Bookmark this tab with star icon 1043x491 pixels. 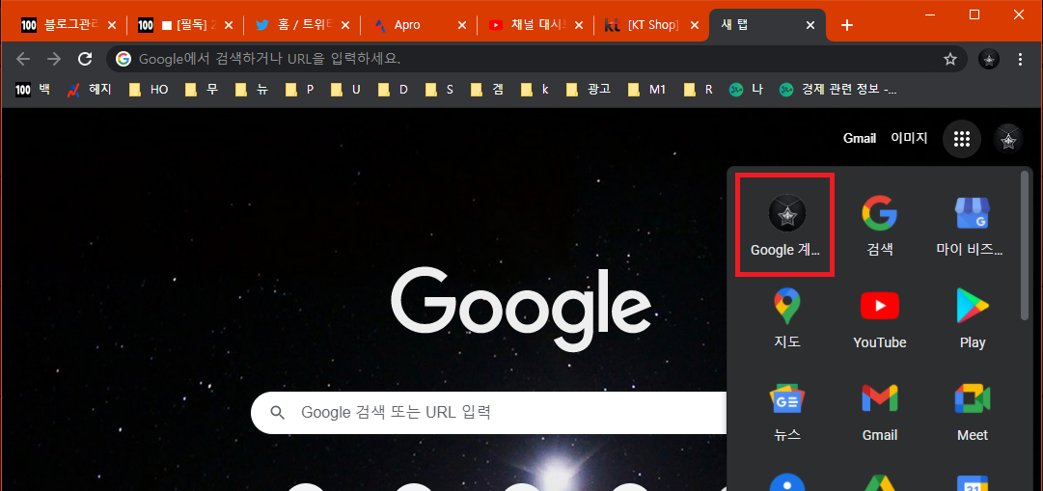tap(949, 59)
